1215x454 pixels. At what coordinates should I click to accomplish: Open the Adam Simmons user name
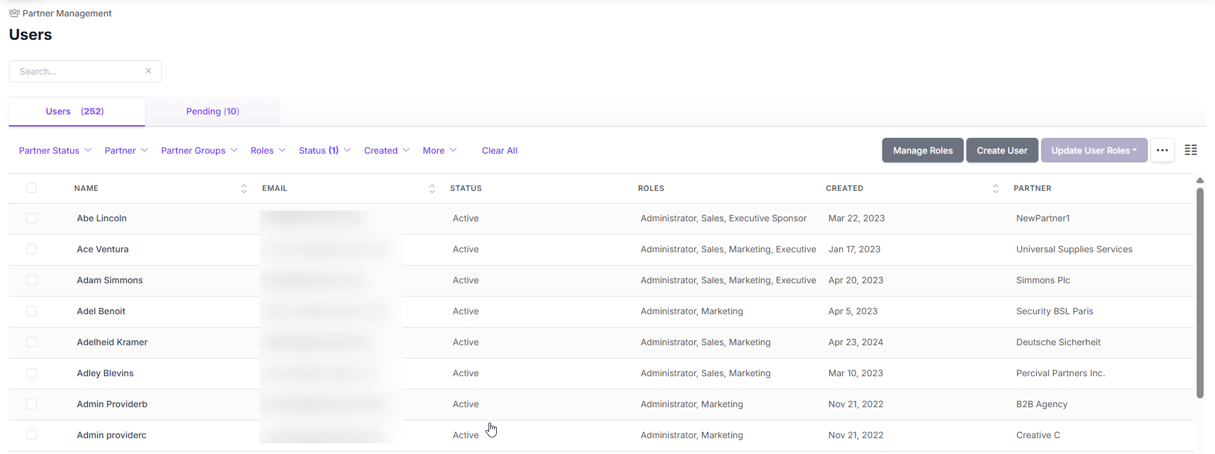tap(109, 280)
